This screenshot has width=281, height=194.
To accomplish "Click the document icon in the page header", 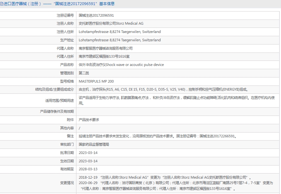I will coord(2,4).
